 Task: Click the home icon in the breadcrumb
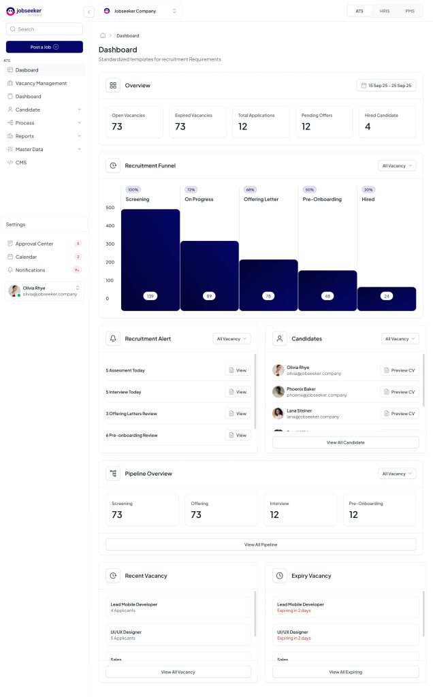[x=103, y=35]
